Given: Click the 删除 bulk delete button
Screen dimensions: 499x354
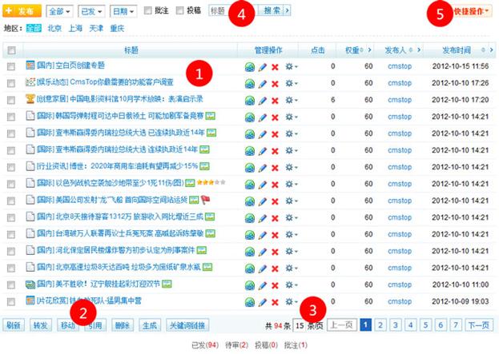Looking at the screenshot, I should (x=123, y=325).
